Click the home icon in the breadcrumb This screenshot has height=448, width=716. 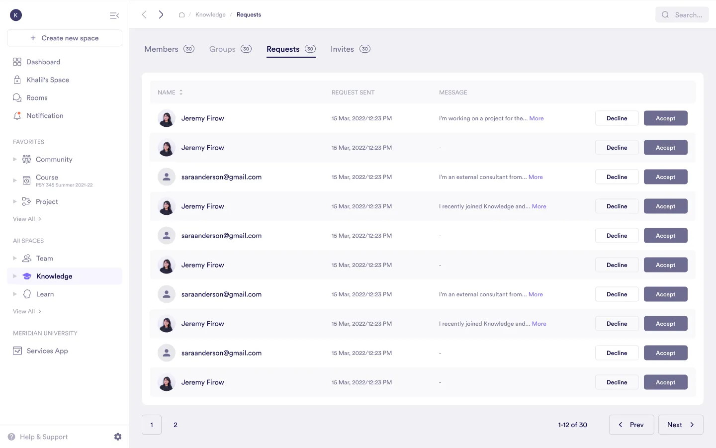181,14
